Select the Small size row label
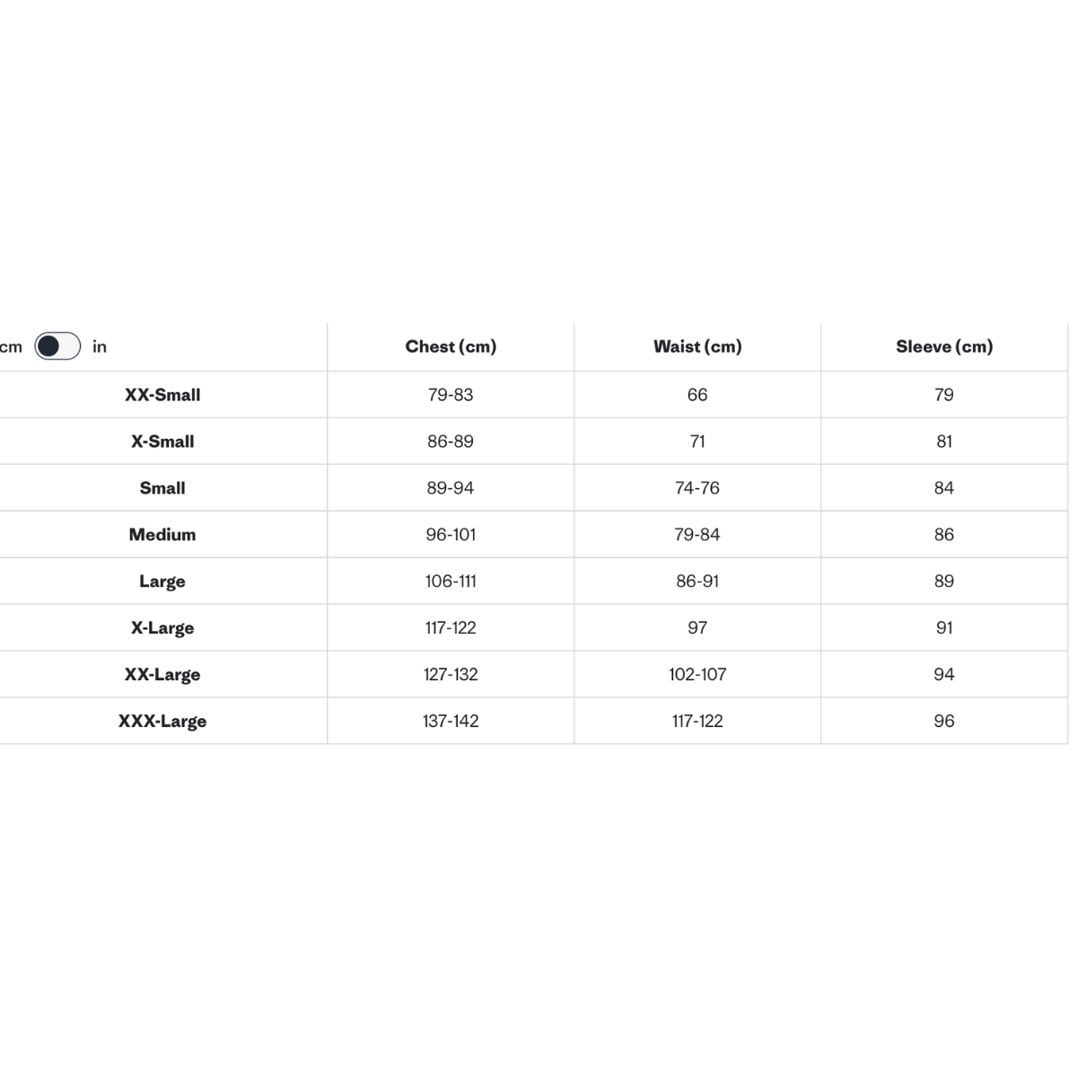The image size is (1077, 1077). tap(162, 488)
